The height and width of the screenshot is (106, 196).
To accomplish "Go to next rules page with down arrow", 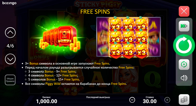I will click(10, 59).
